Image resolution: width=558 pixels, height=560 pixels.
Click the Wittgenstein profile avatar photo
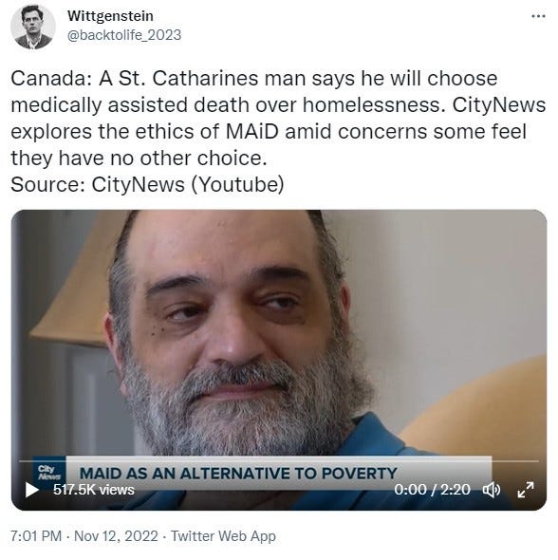point(33,28)
